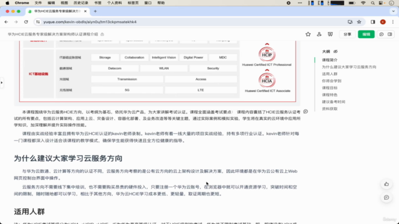This screenshot has height=224, width=399.
Task: Click the green 编辑 button
Action: [366, 34]
